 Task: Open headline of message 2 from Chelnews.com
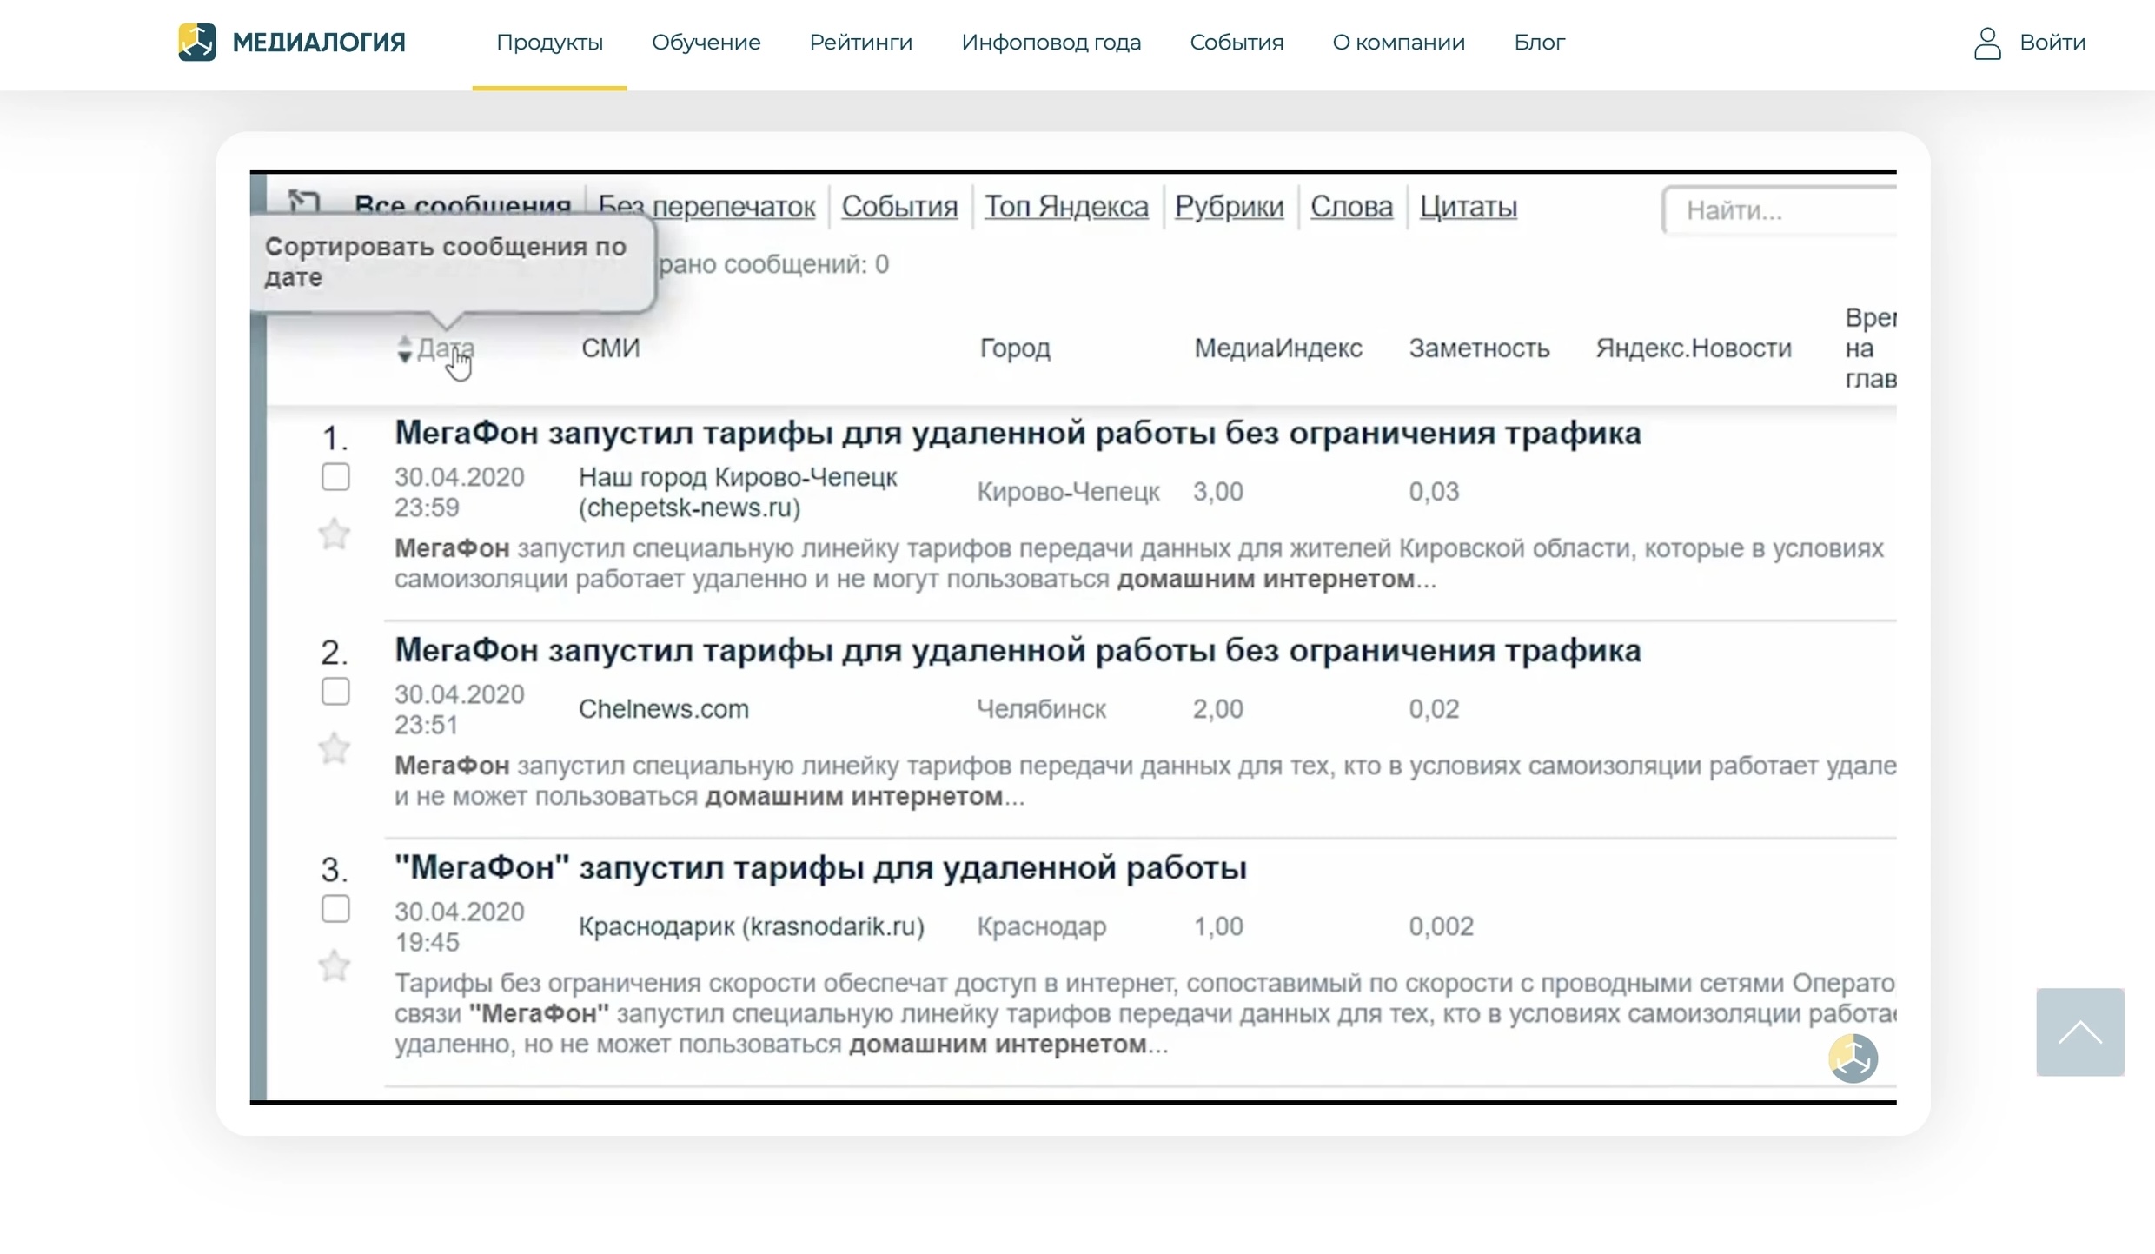pyautogui.click(x=1018, y=650)
